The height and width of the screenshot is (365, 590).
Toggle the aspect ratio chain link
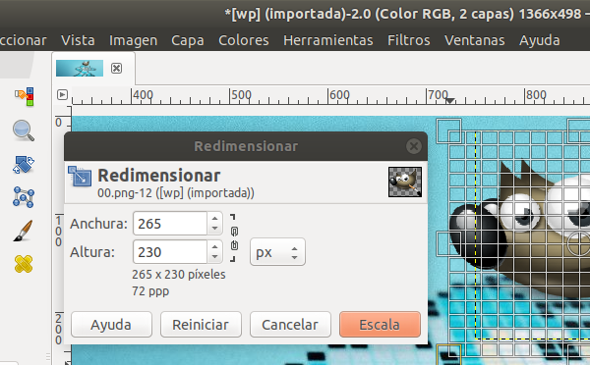(x=234, y=238)
